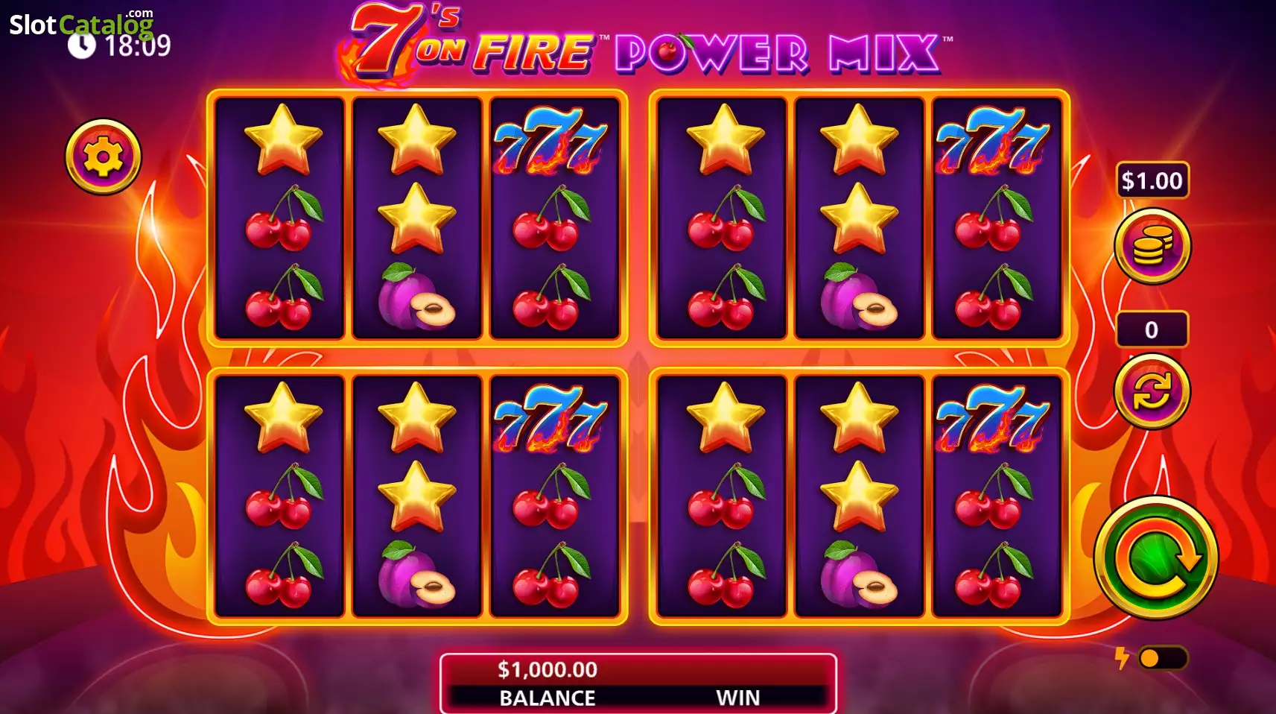1276x714 pixels.
Task: Click the plum symbol in bottom-right grid
Action: (859, 574)
